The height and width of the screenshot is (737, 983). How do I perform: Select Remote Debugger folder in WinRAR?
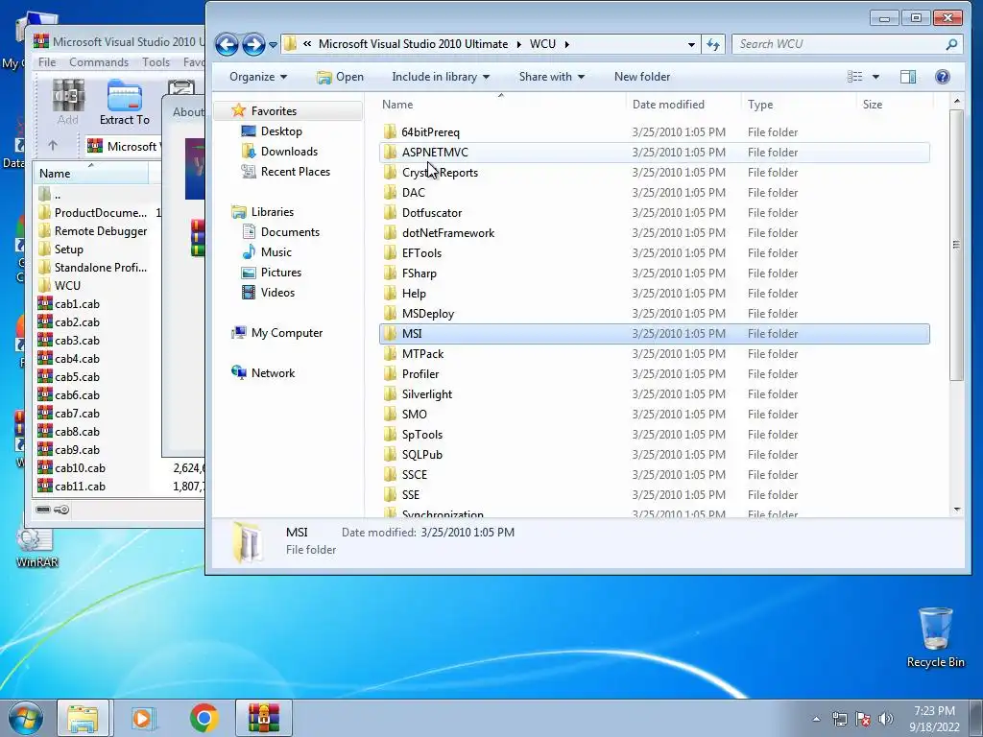pos(100,230)
